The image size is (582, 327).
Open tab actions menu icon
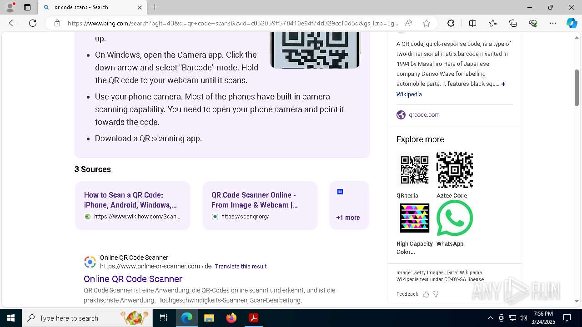pyautogui.click(x=27, y=7)
